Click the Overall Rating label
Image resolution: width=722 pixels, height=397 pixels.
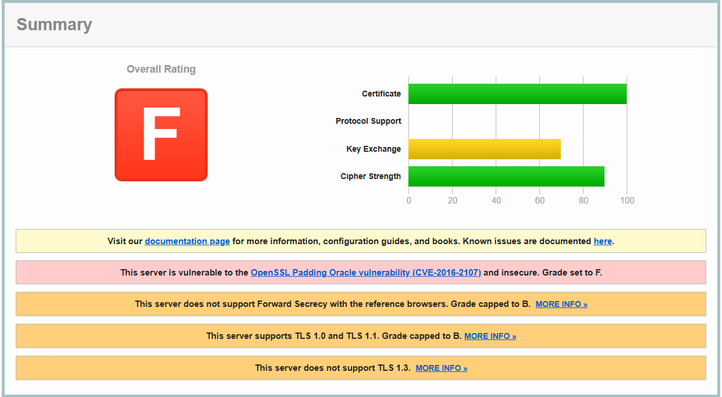tap(161, 69)
